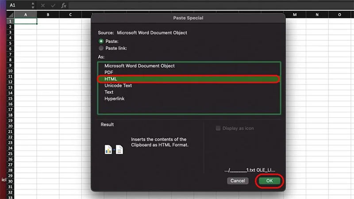Select row 28 header

[x=10, y=170]
